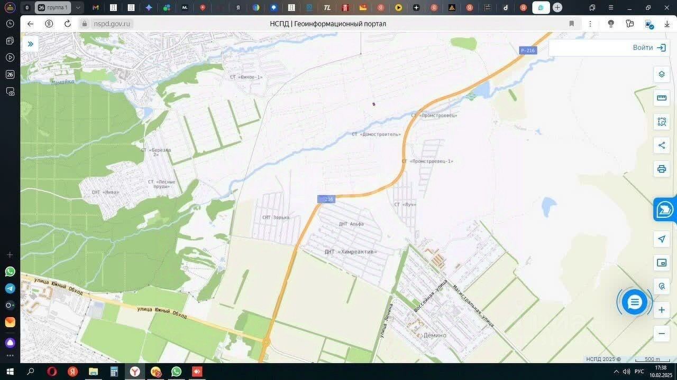Screen dimensions: 677x380
Task: Click the Войти login button
Action: pos(649,47)
